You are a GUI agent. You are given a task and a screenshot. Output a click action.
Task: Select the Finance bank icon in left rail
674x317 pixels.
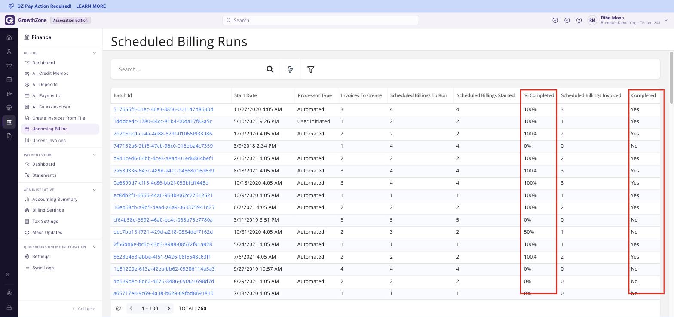point(9,122)
